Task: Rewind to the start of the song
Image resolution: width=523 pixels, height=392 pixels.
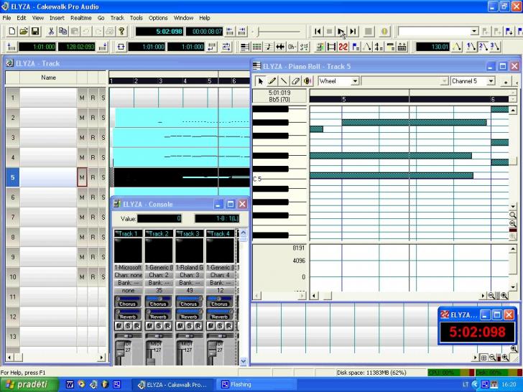Action: tap(318, 32)
